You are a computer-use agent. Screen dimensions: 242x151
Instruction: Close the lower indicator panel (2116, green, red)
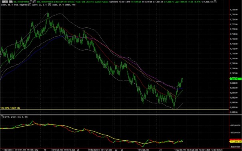pyautogui.click(x=2, y=117)
